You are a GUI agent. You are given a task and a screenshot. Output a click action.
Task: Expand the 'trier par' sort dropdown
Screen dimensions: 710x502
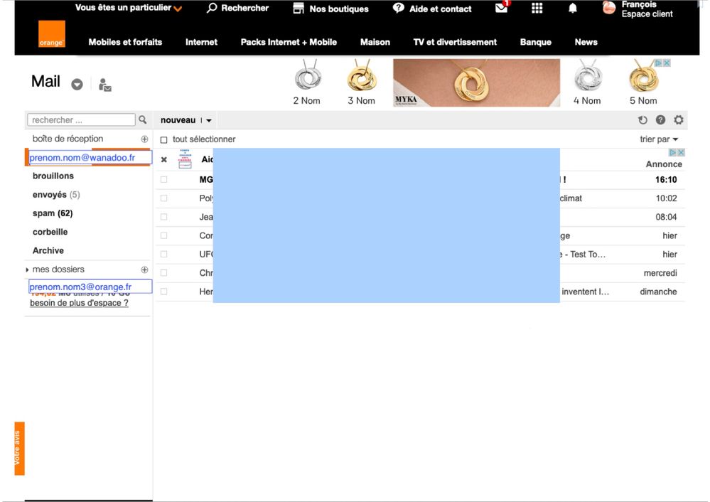click(x=659, y=139)
